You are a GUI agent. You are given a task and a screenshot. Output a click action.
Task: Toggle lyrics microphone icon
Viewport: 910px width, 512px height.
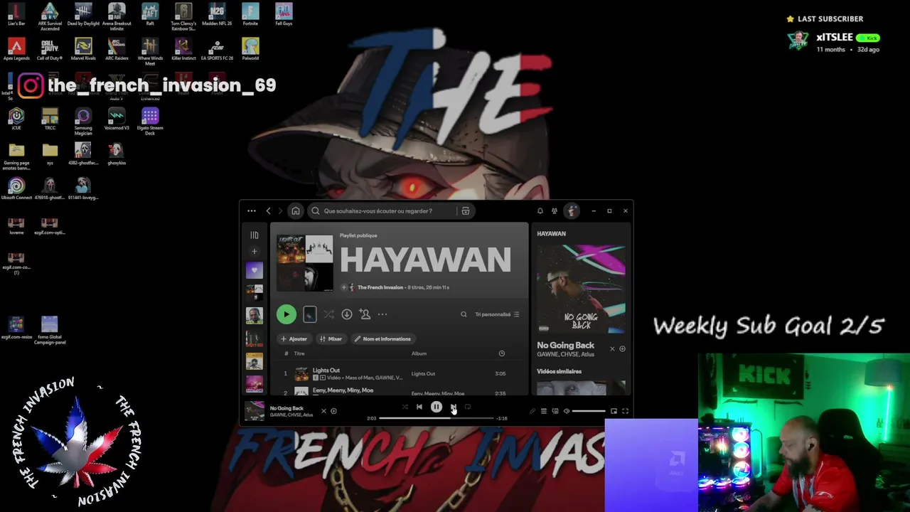coord(532,411)
